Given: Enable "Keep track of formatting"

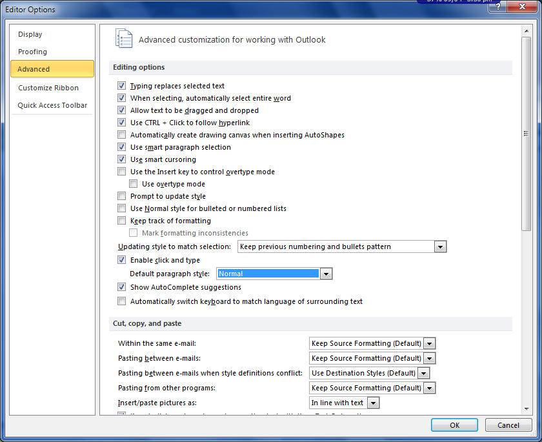Looking at the screenshot, I should [x=121, y=220].
